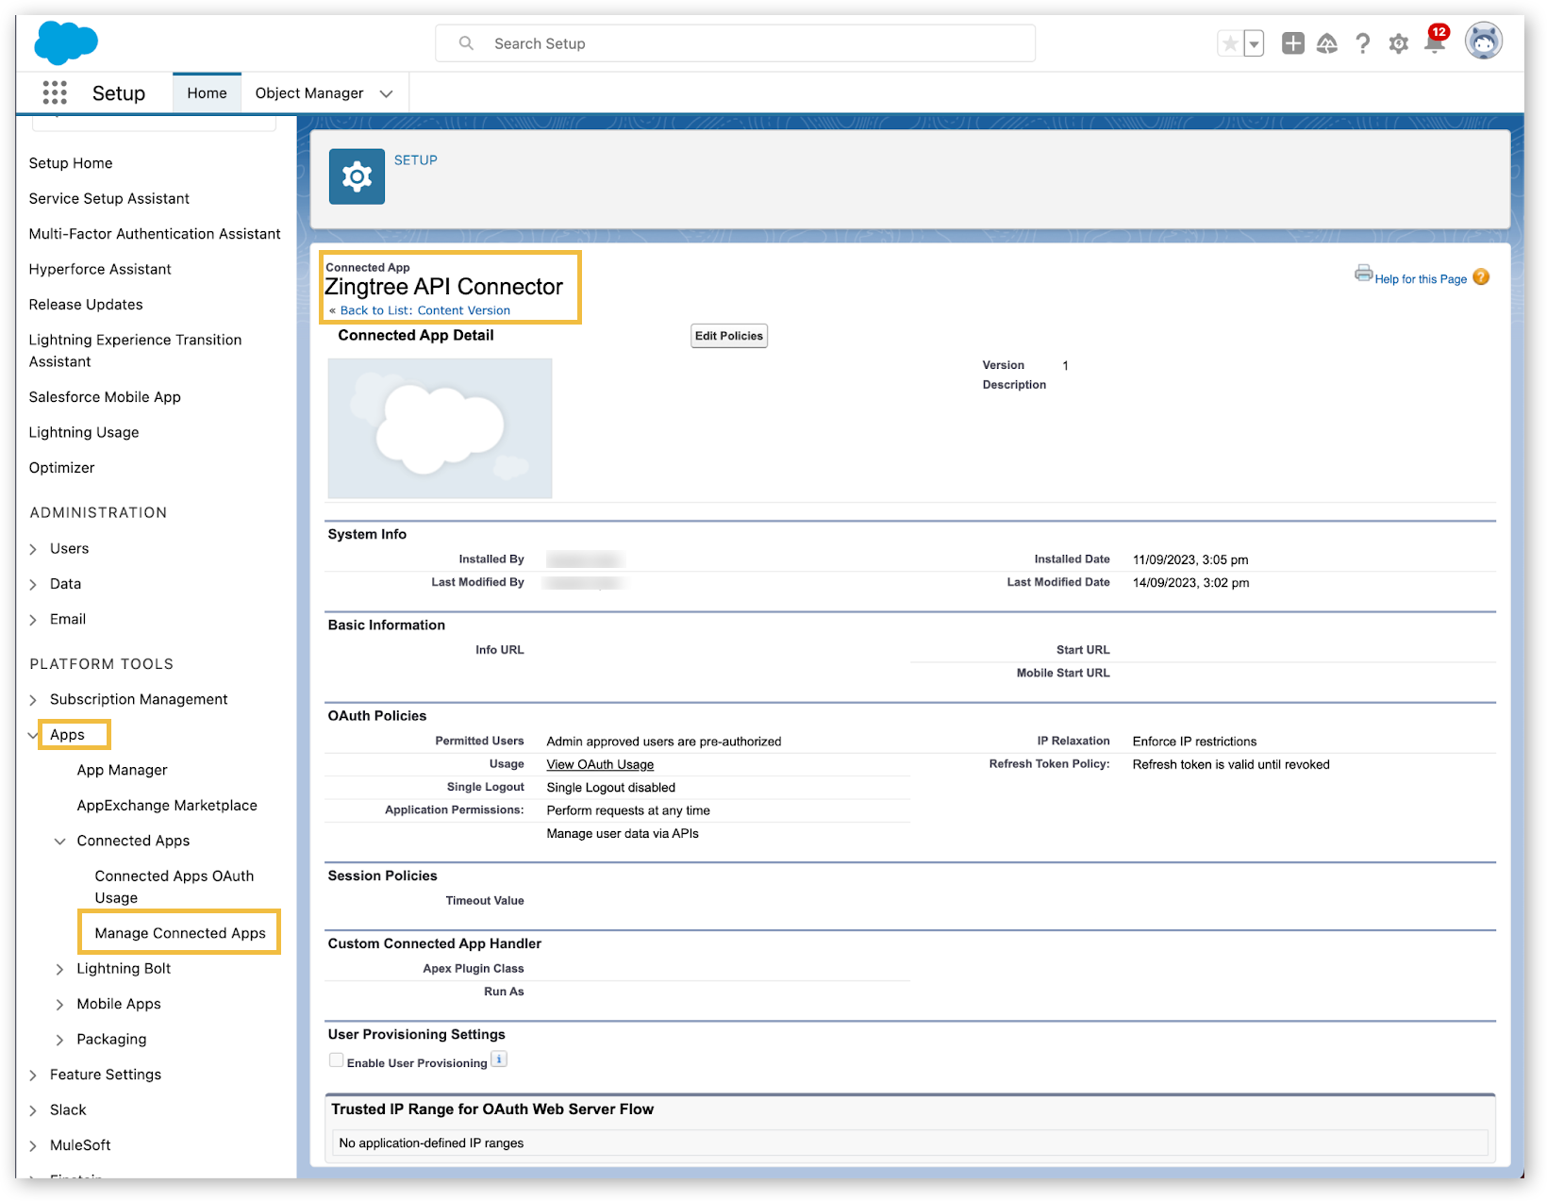1547x1201 pixels.
Task: Click the search magnifier icon
Action: (x=466, y=43)
